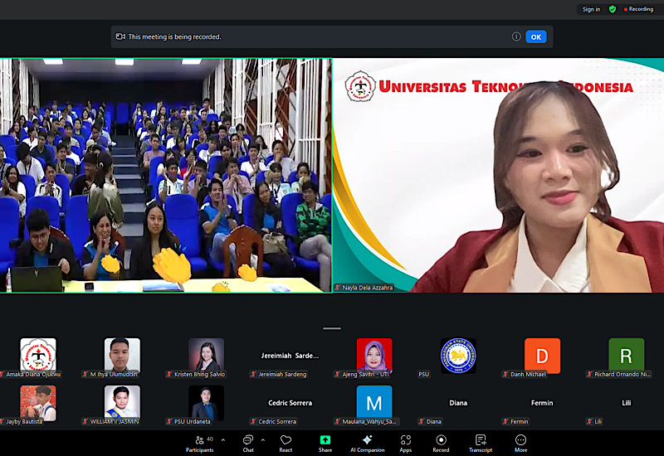Click muted mic icon beside Jayby Bautista
The width and height of the screenshot is (664, 456).
2,422
